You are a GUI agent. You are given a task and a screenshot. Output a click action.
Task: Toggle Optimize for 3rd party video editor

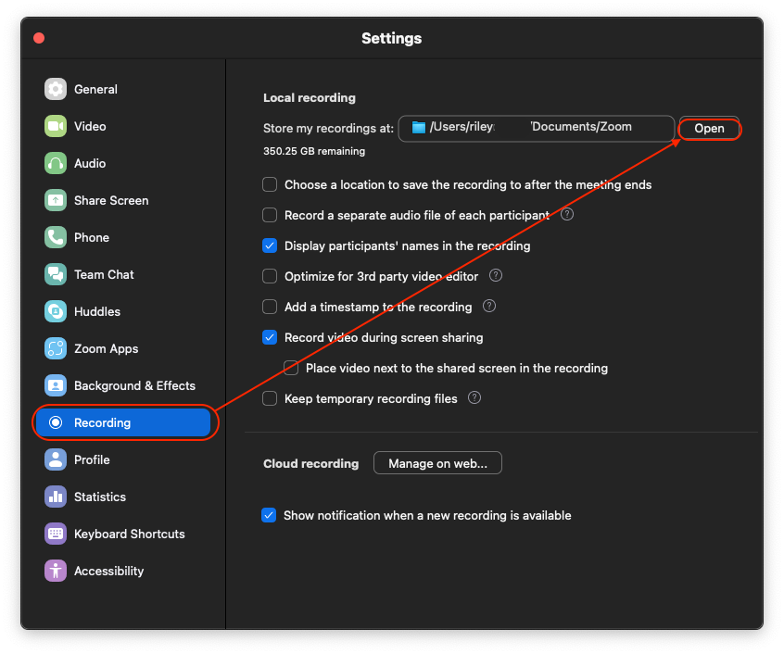(270, 276)
